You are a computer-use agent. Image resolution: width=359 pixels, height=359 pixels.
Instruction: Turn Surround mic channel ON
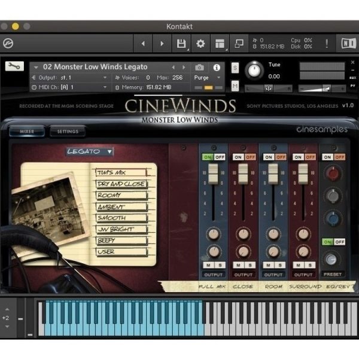click(298, 157)
